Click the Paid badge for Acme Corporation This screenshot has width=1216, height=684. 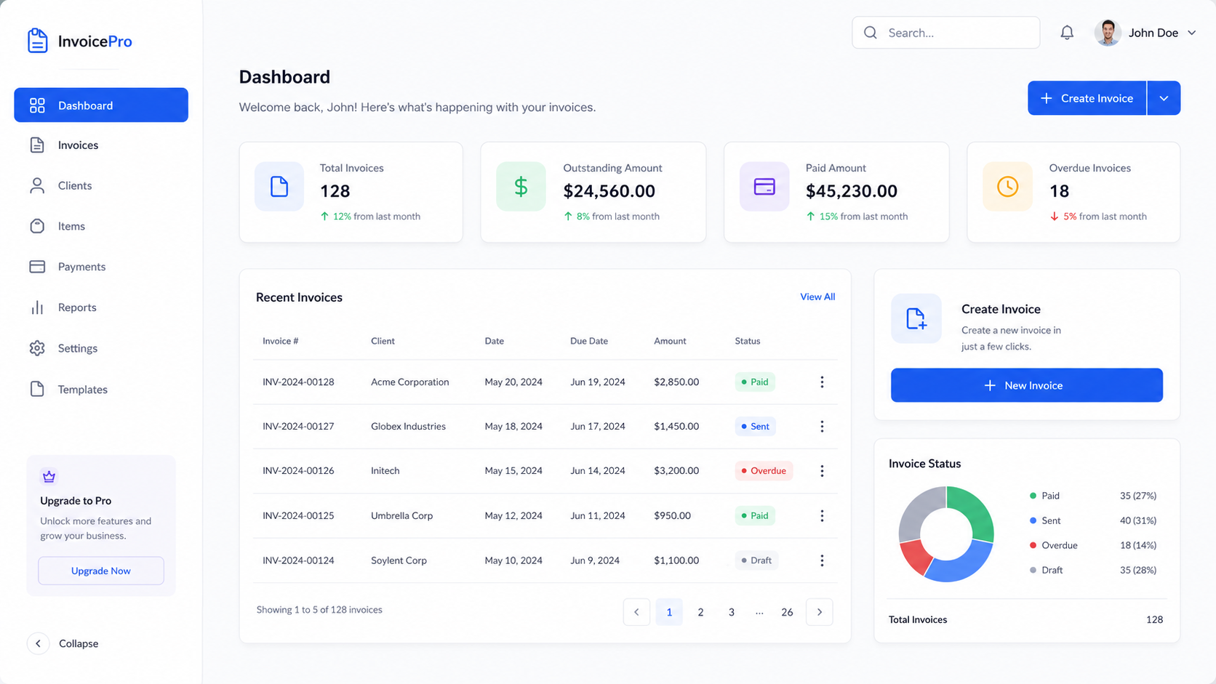(x=755, y=382)
